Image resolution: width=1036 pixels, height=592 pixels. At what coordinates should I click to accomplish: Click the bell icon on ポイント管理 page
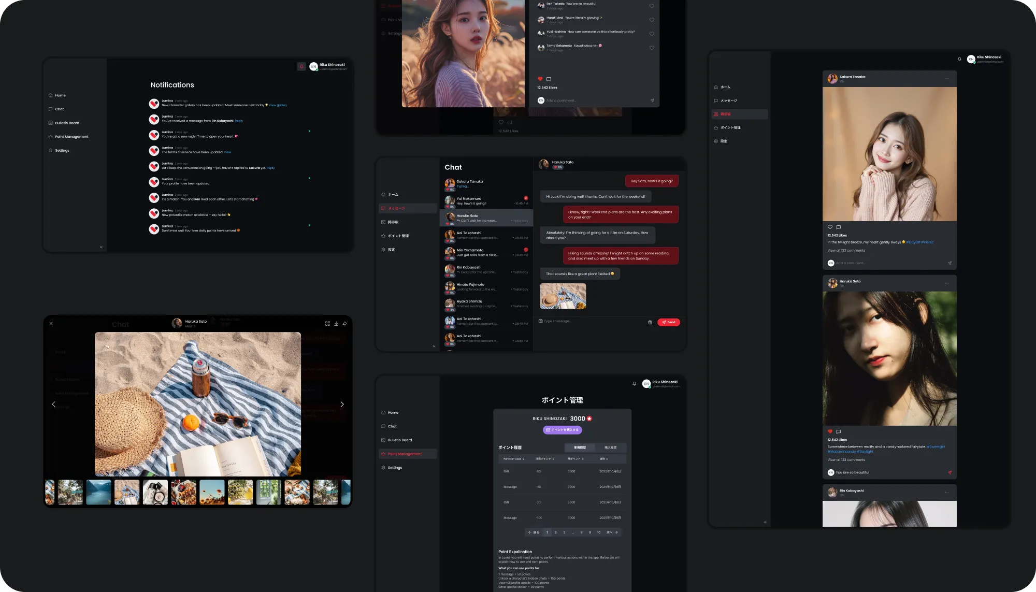(x=634, y=384)
